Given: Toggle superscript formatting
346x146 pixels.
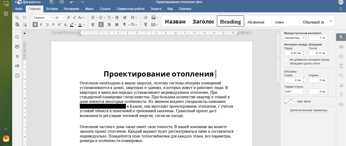Looking at the screenshot, I should [x=60, y=25].
